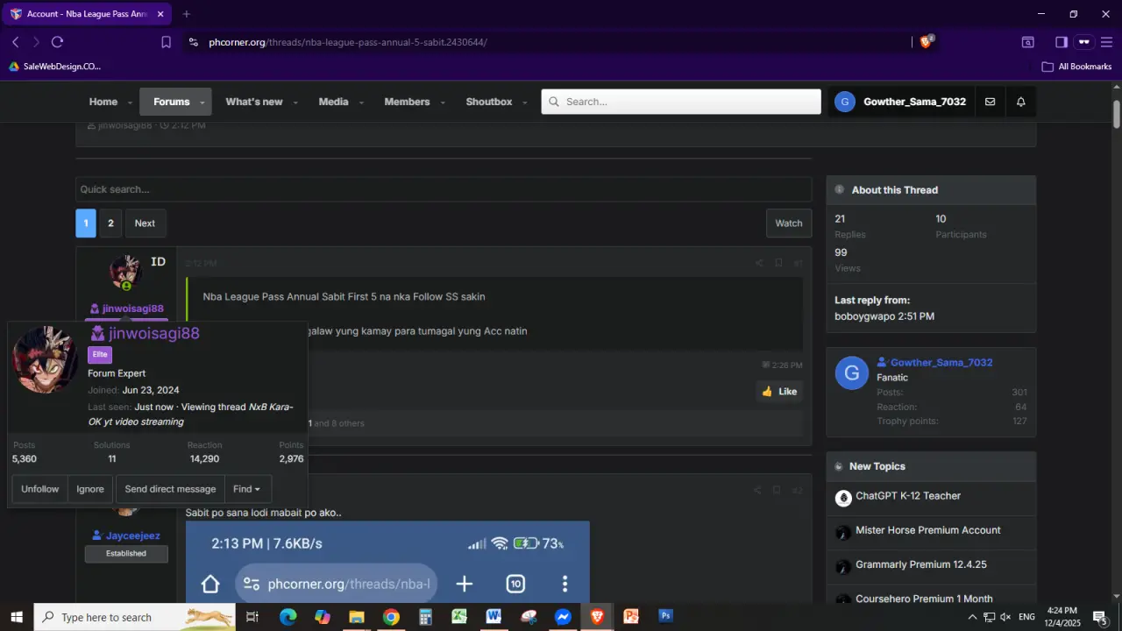
Task: Open the alerts bell icon
Action: coord(1020,102)
